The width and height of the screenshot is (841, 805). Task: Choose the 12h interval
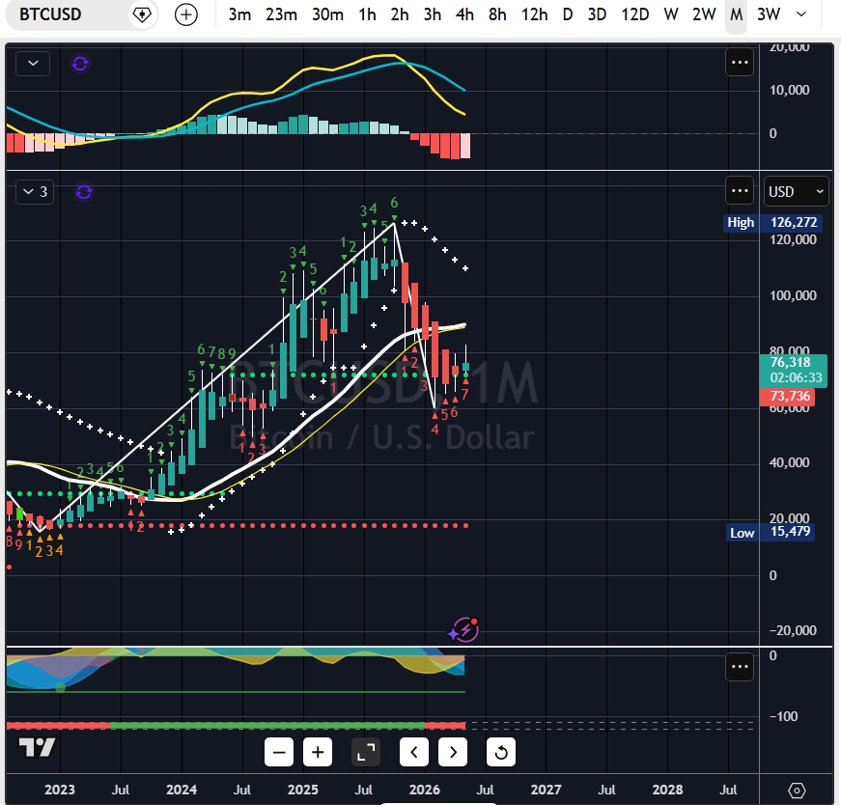[x=534, y=14]
